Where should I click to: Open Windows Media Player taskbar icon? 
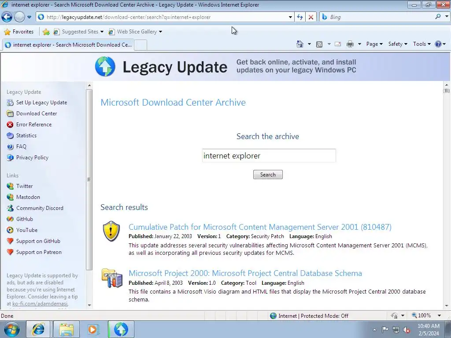point(93,329)
